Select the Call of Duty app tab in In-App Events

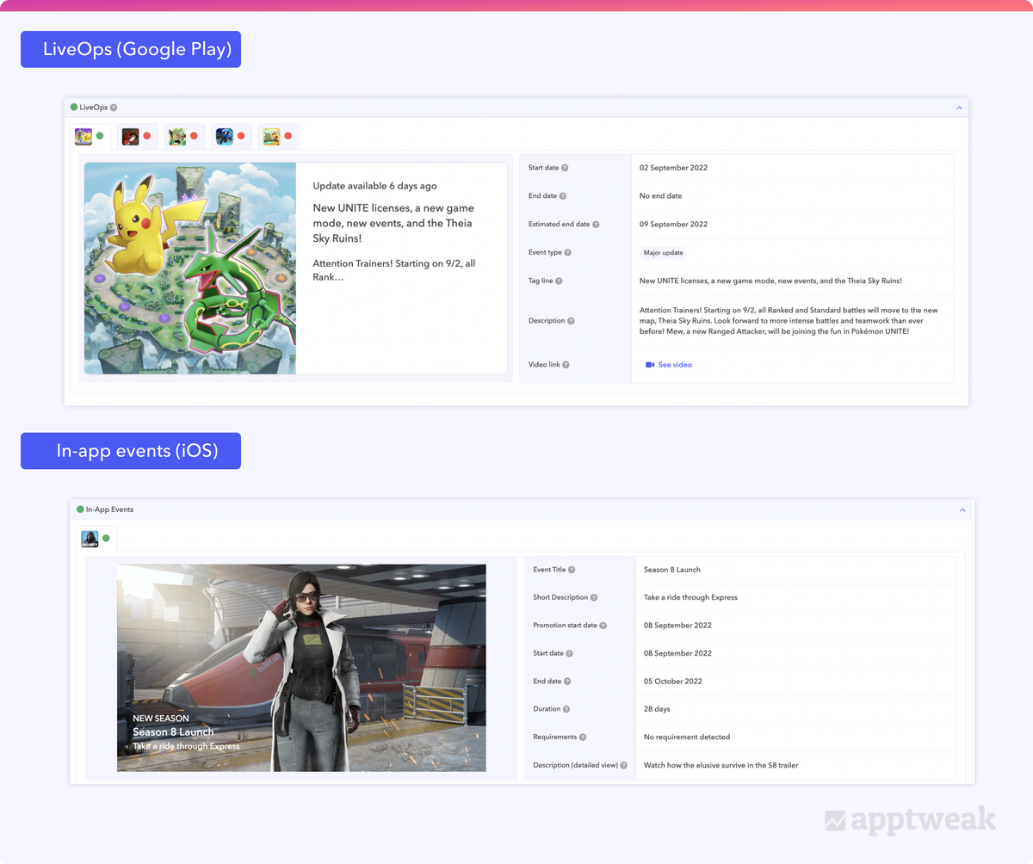(96, 539)
